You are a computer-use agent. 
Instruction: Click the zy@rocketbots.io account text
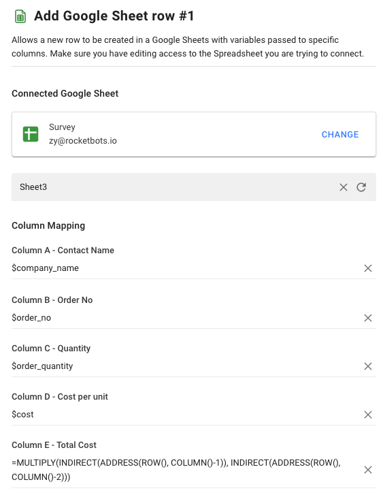click(x=83, y=141)
